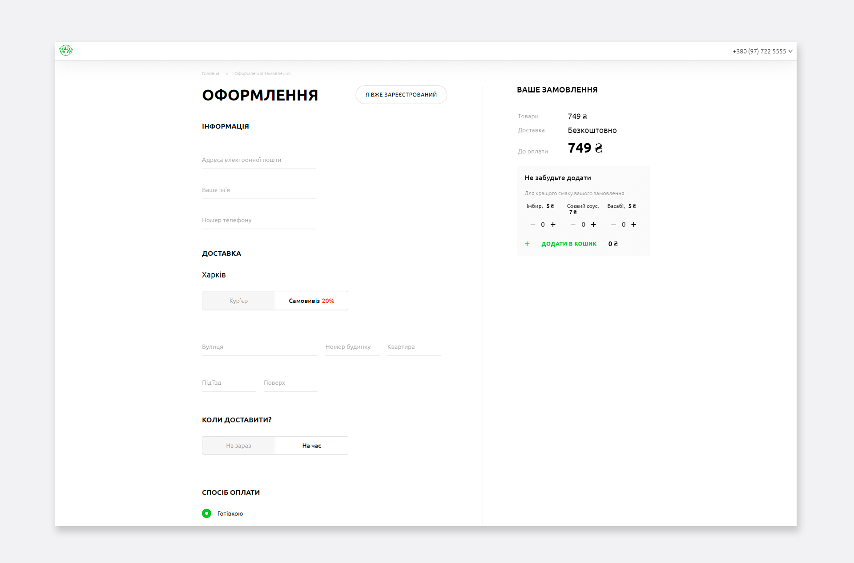854x563 pixels.
Task: Select the Готівкою payment radio button
Action: tap(206, 513)
